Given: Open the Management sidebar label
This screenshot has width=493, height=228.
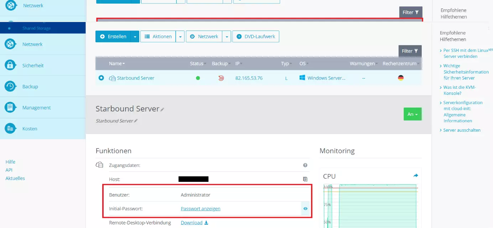Looking at the screenshot, I should [x=36, y=108].
